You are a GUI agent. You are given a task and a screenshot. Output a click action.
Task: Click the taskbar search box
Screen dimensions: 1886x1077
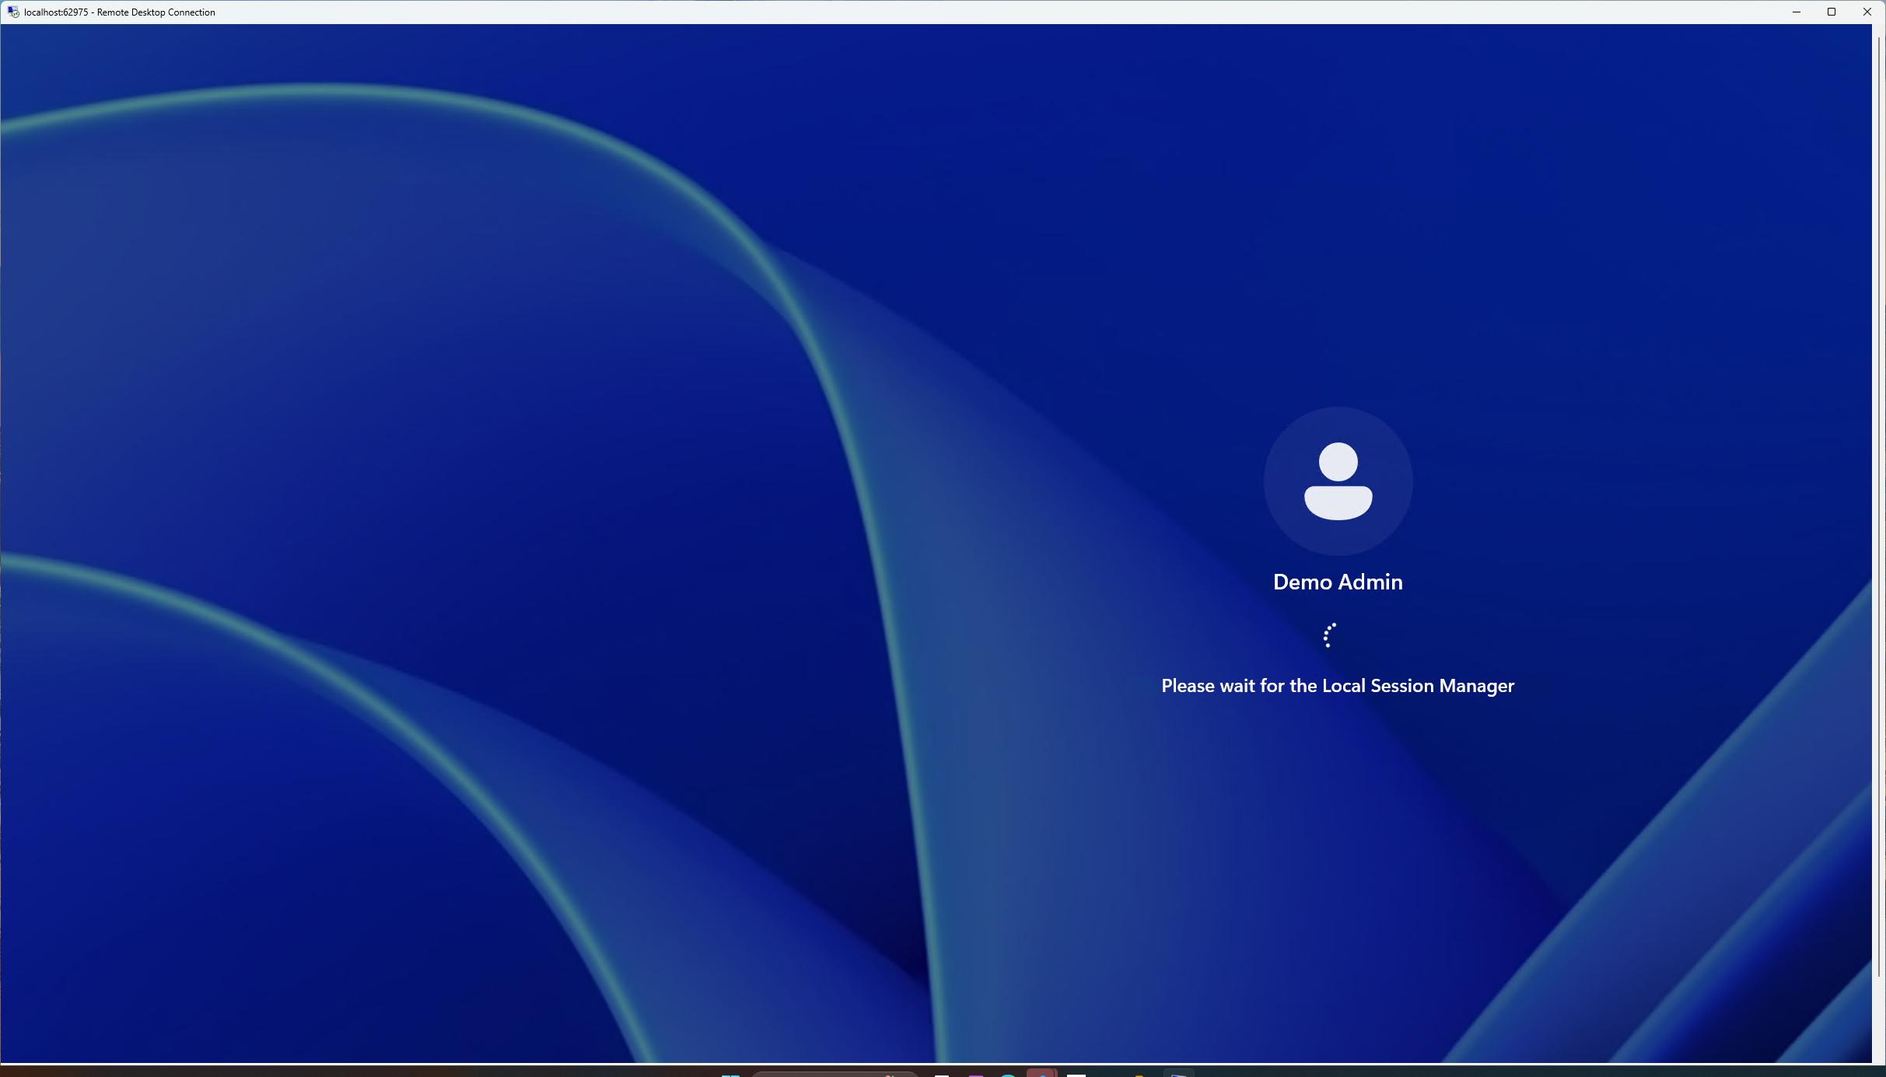point(835,1073)
